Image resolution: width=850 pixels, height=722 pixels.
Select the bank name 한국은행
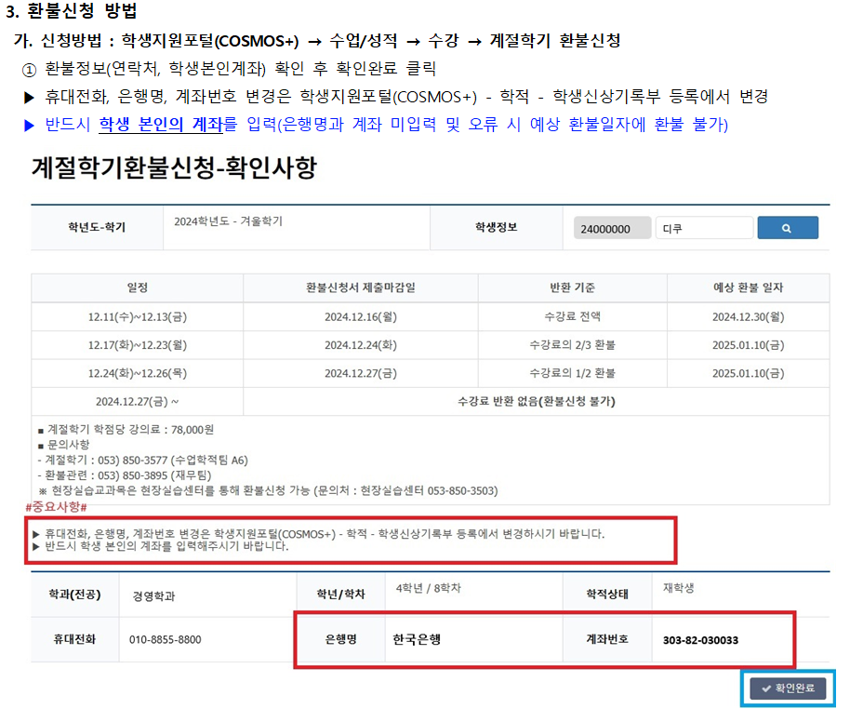point(418,640)
